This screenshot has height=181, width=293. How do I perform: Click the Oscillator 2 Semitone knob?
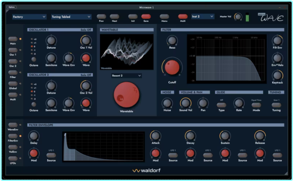tap(51, 103)
